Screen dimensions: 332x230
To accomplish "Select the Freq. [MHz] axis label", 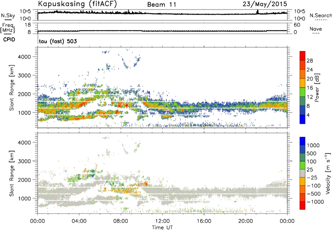I will pyautogui.click(x=7, y=28).
